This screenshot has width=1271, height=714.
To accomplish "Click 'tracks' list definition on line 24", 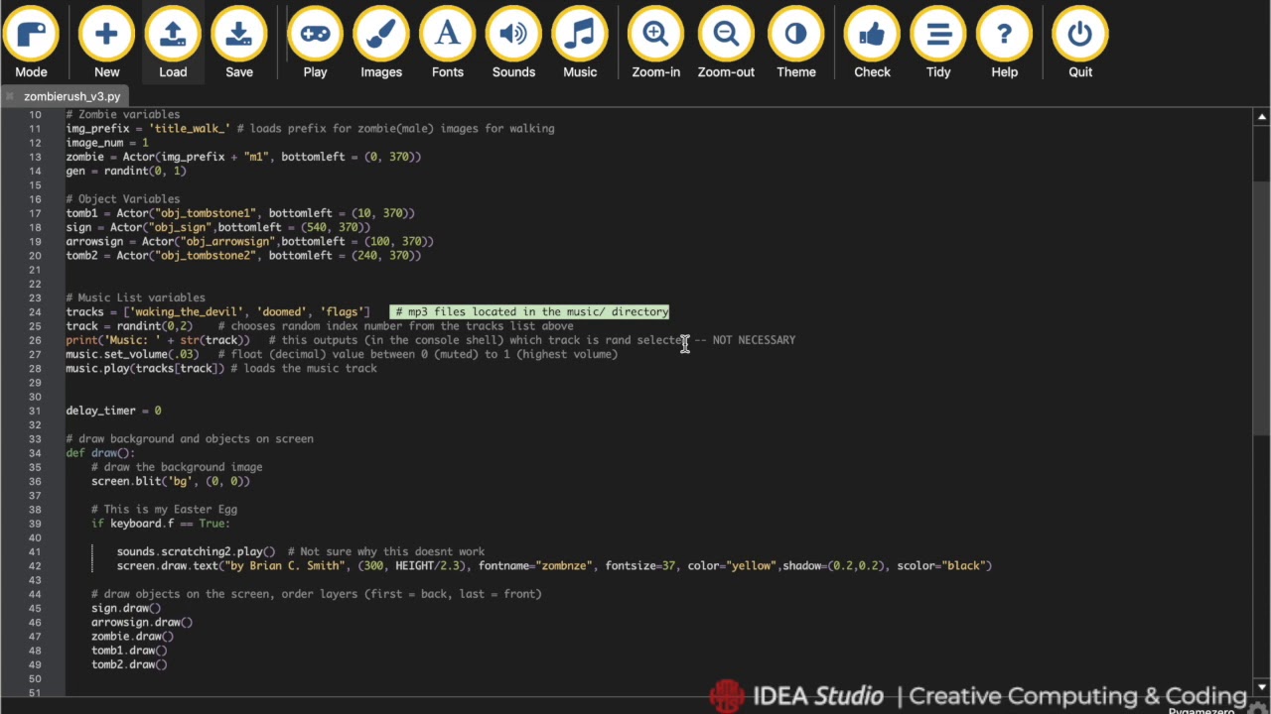I will click(217, 311).
